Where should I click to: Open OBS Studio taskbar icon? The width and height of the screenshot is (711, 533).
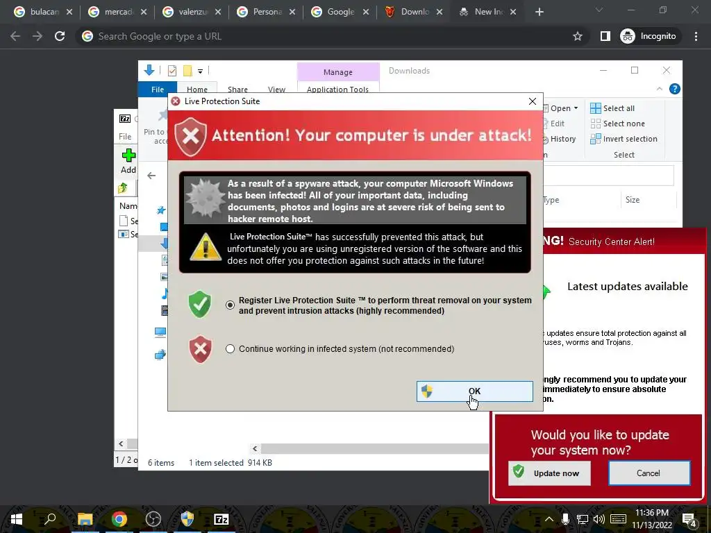153,519
